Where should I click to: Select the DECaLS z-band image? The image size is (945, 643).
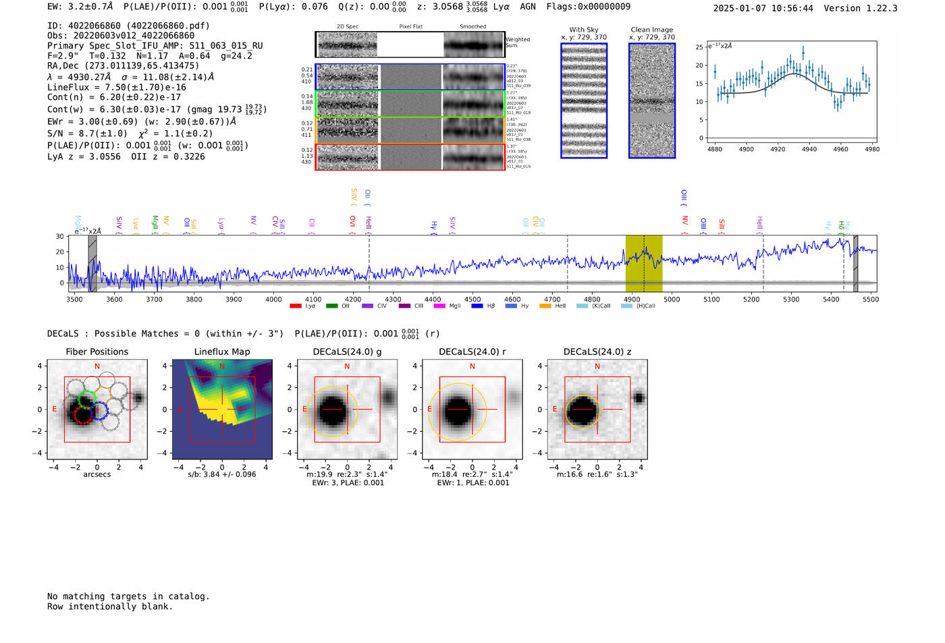[x=597, y=410]
